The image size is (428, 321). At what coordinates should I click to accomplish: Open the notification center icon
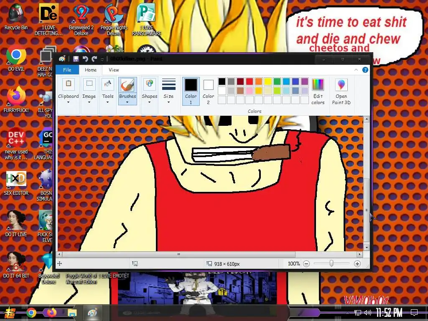point(414,312)
